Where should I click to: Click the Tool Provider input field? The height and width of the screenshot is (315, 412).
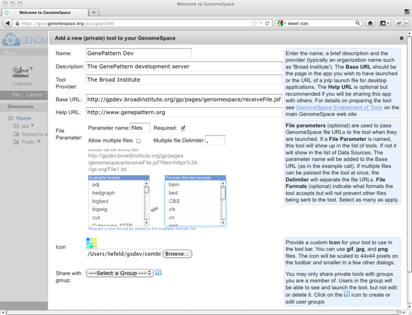click(184, 80)
